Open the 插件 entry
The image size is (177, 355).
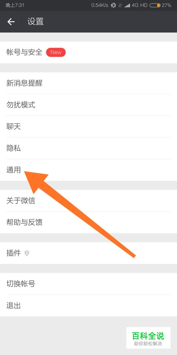(x=88, y=253)
